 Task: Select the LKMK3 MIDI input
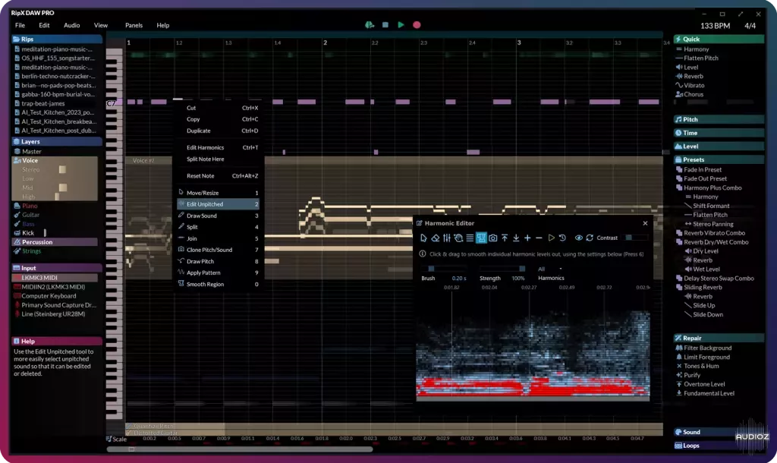(55, 278)
